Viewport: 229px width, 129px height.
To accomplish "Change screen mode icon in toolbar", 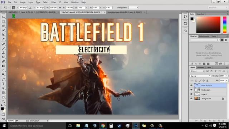I will pyautogui.click(x=3, y=119).
